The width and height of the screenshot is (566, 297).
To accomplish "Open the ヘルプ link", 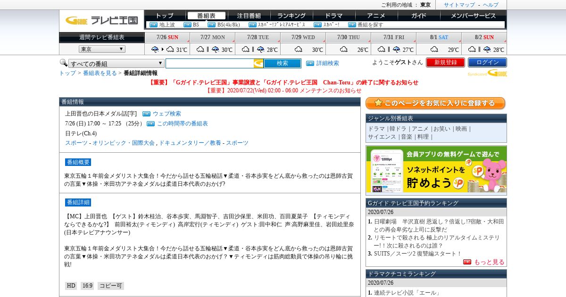I will (x=491, y=5).
